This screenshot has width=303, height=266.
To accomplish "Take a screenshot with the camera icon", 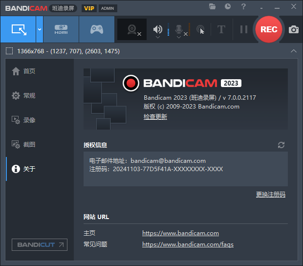I will pyautogui.click(x=293, y=29).
